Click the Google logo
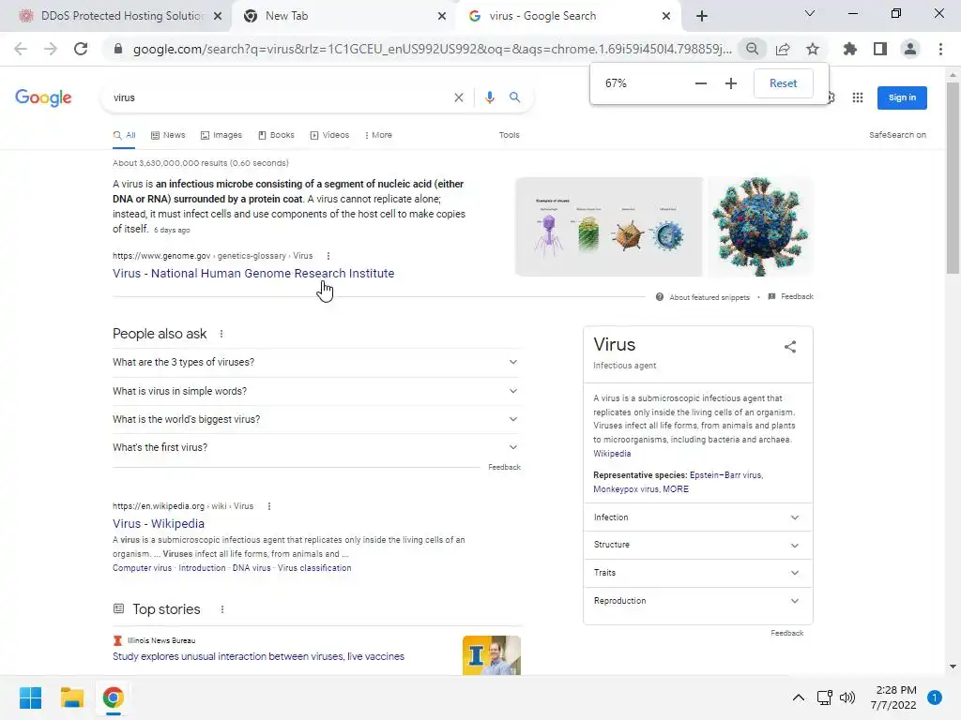Viewport: 961px width, 720px height. [x=43, y=97]
